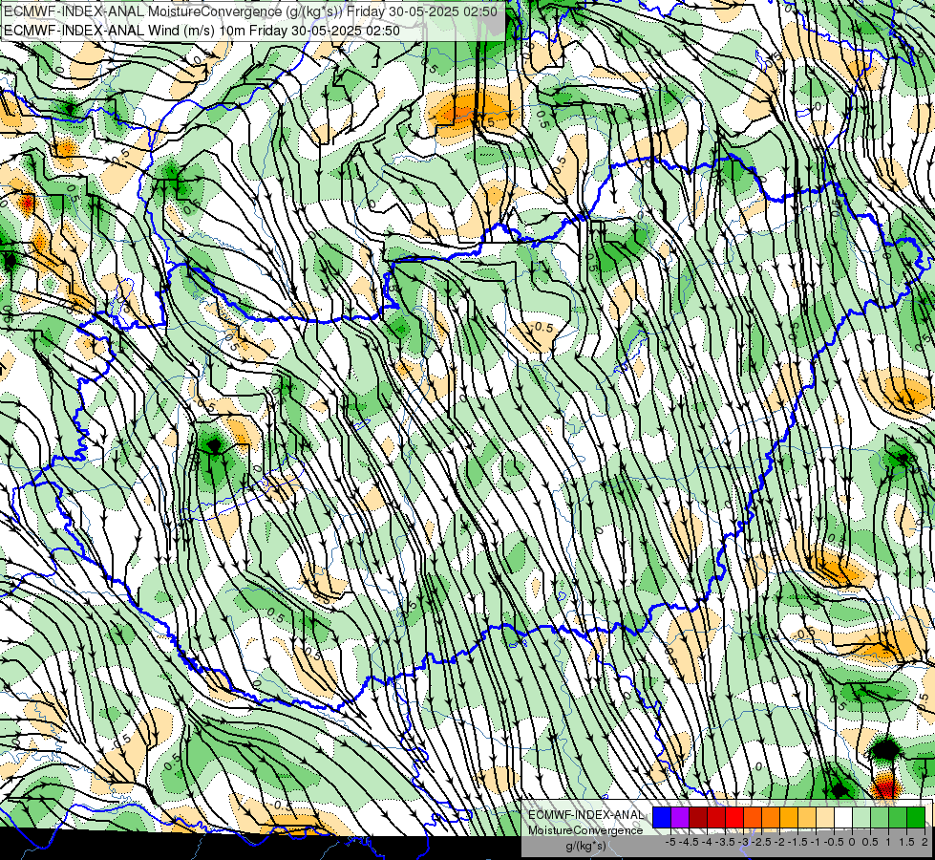Click the 'g/(kg*s)' unit label in legend
The width and height of the screenshot is (935, 860).
point(585,847)
